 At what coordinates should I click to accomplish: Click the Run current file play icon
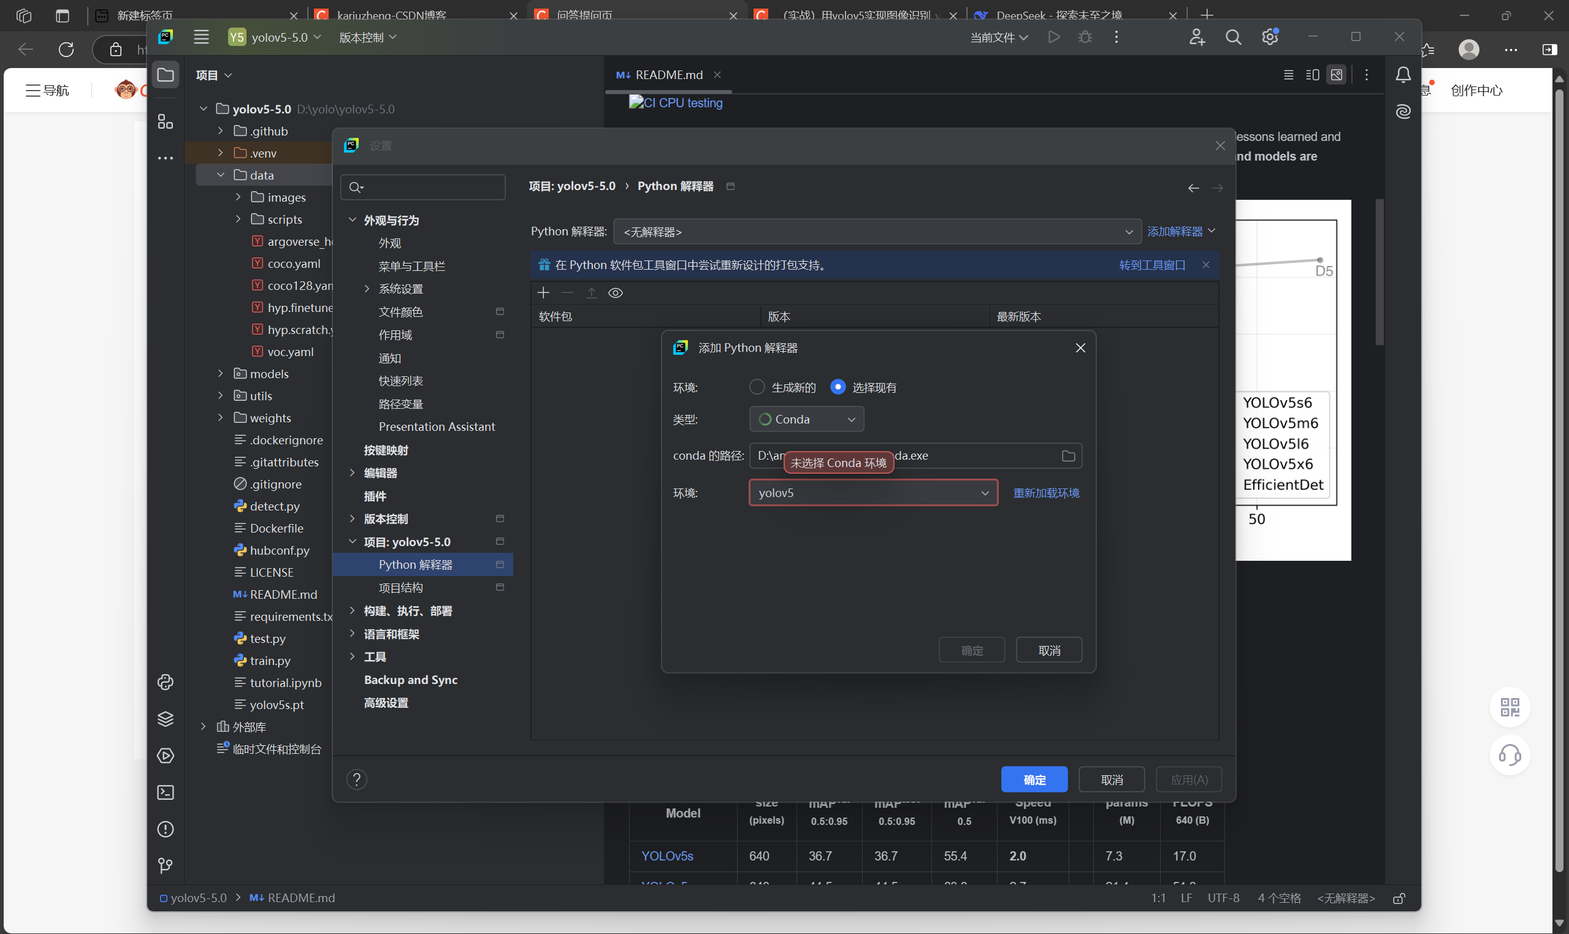coord(1054,37)
